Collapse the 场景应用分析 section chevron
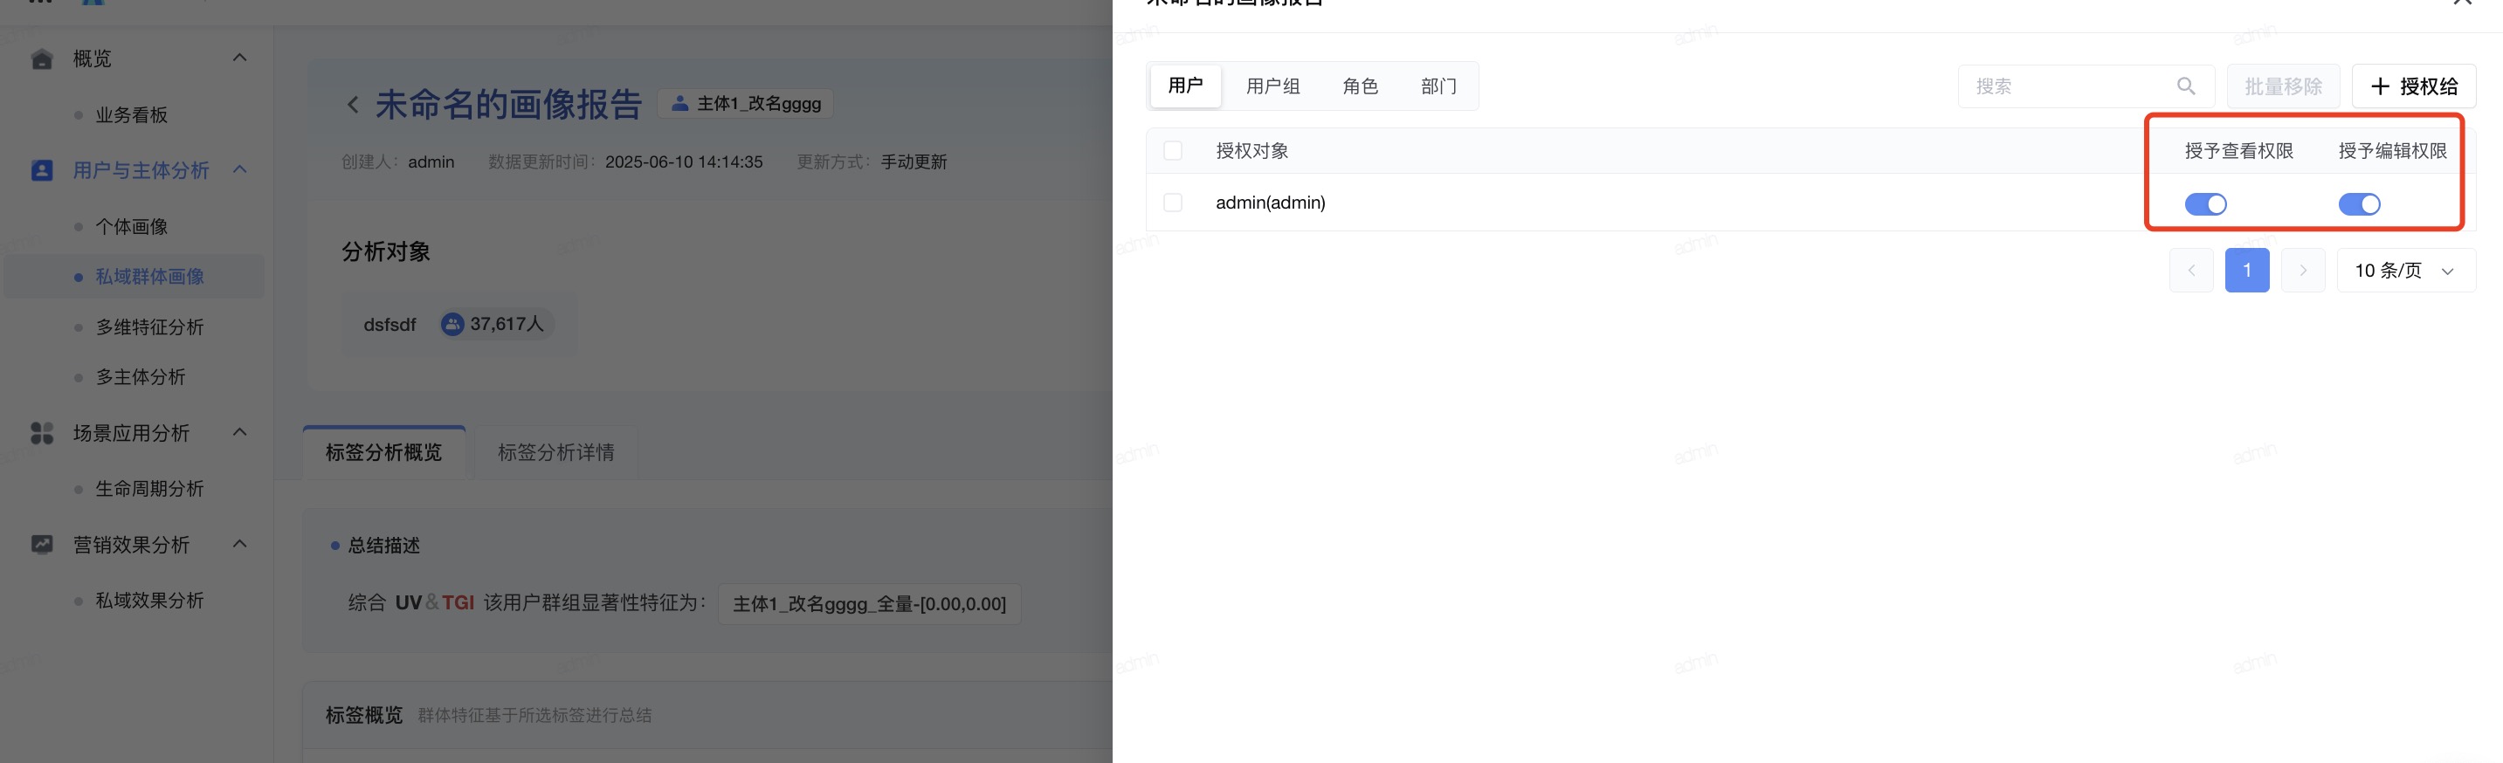This screenshot has width=2503, height=763. [240, 432]
